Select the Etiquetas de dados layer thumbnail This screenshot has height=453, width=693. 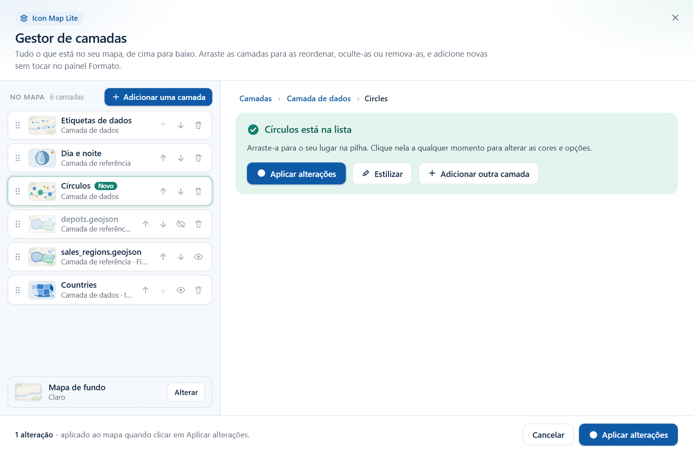coord(42,125)
